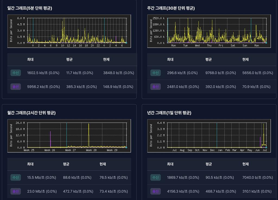Viewport: 278px width, 200px height.
Task: Select the 송신 badge in daily graph table
Action: click(15, 87)
